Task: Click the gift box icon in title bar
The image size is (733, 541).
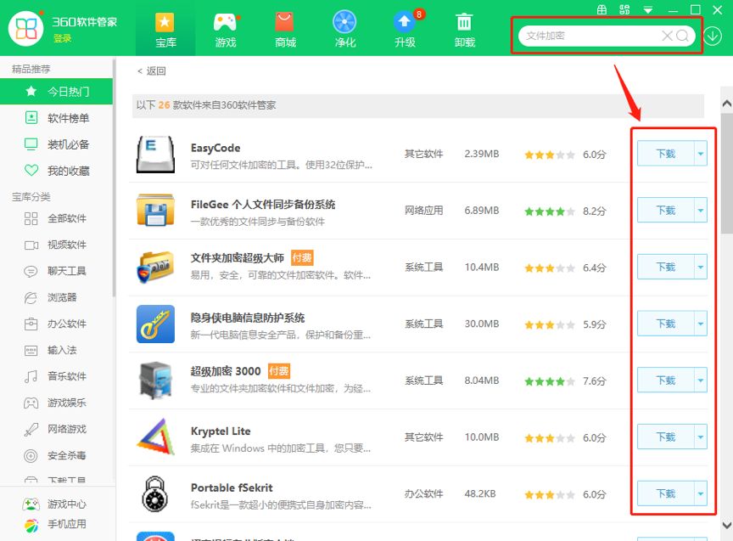Action: coord(602,9)
